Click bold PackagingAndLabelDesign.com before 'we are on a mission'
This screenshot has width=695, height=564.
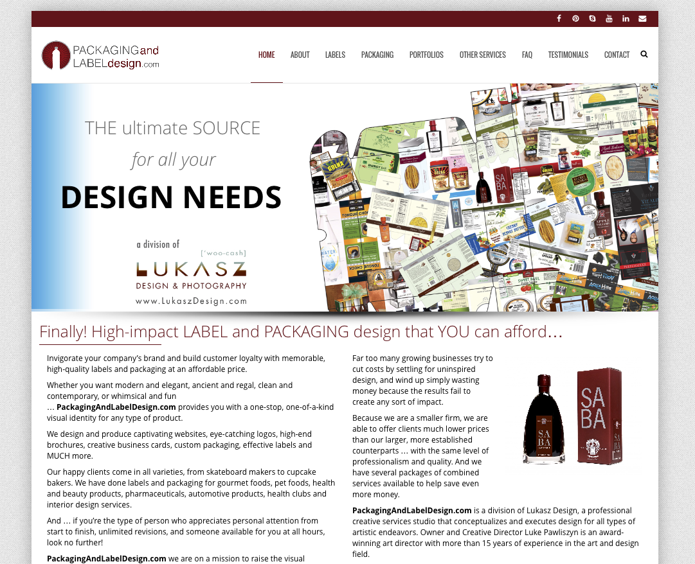pyautogui.click(x=106, y=559)
